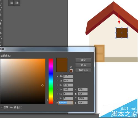Click the saturation field showing 94%
The width and height of the screenshot is (138, 118).
pyautogui.click(x=68, y=81)
